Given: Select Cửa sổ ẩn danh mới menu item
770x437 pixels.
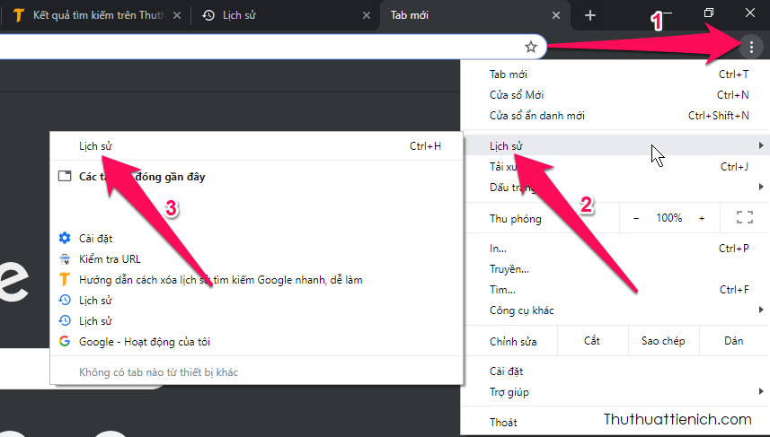Looking at the screenshot, I should tap(537, 115).
